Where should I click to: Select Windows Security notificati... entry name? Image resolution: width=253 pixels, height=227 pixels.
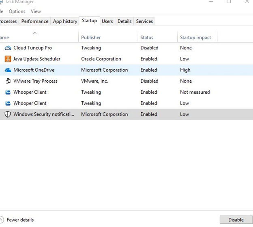click(44, 114)
